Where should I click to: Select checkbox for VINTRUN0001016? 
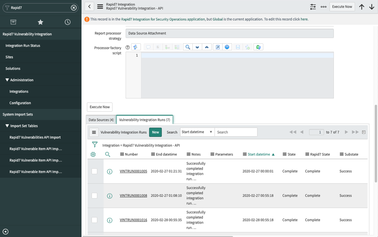click(94, 220)
